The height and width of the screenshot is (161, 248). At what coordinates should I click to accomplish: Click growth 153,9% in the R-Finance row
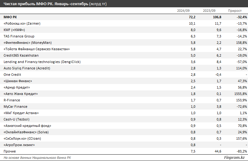(242, 100)
